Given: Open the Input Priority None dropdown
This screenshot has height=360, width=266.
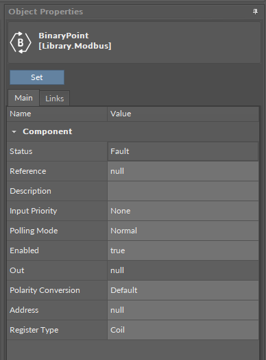Looking at the screenshot, I should [183, 211].
